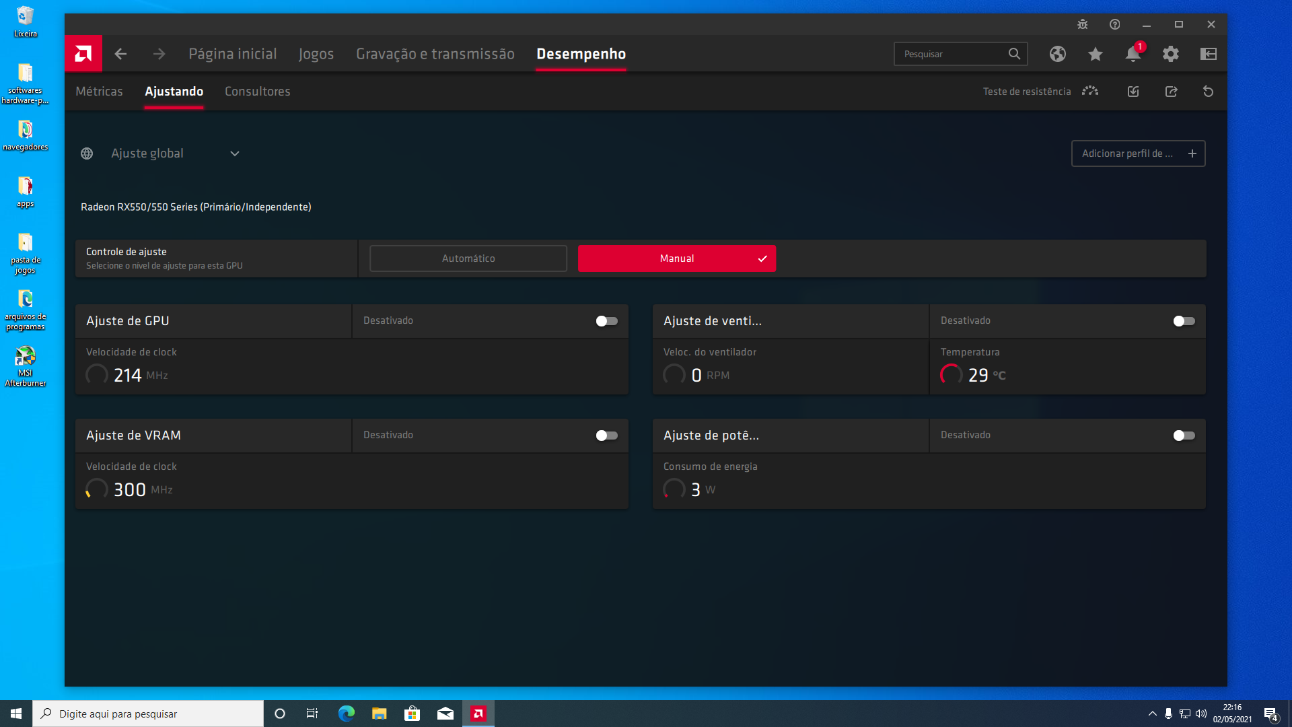This screenshot has height=727, width=1292.
Task: Open the help question mark icon
Action: [x=1114, y=24]
